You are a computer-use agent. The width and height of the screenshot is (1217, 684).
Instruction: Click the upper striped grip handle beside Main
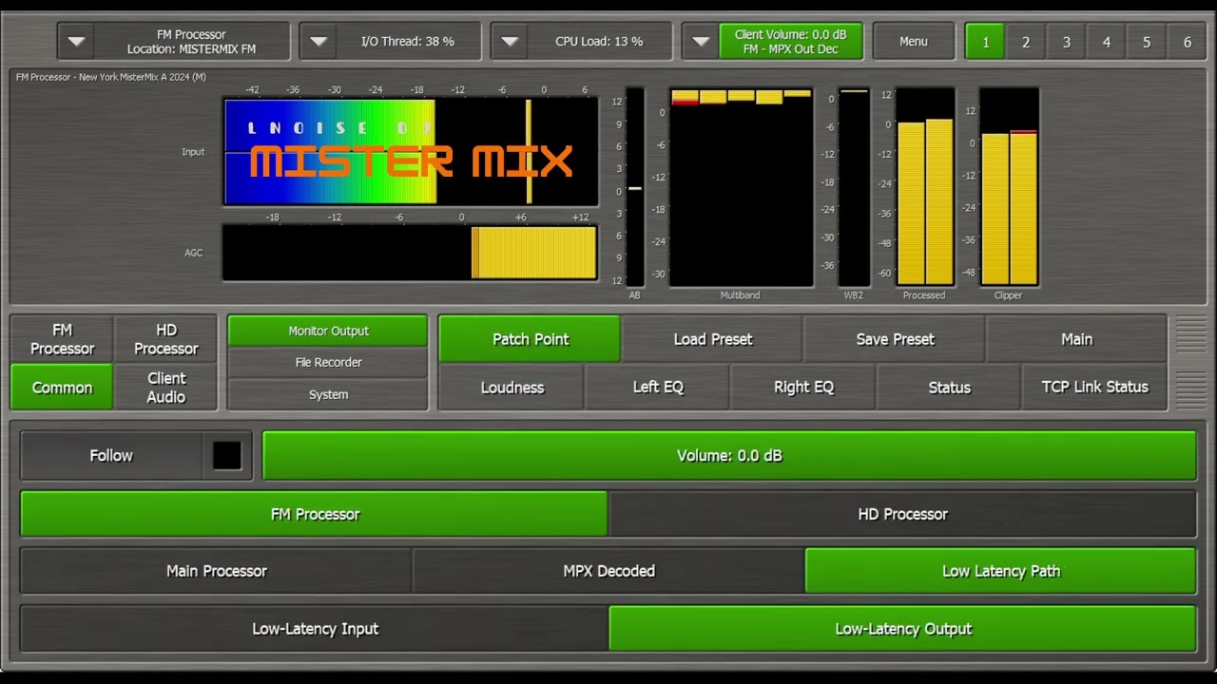tap(1190, 334)
